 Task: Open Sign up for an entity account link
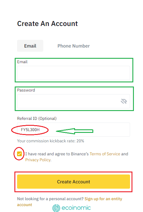[x=69, y=202]
